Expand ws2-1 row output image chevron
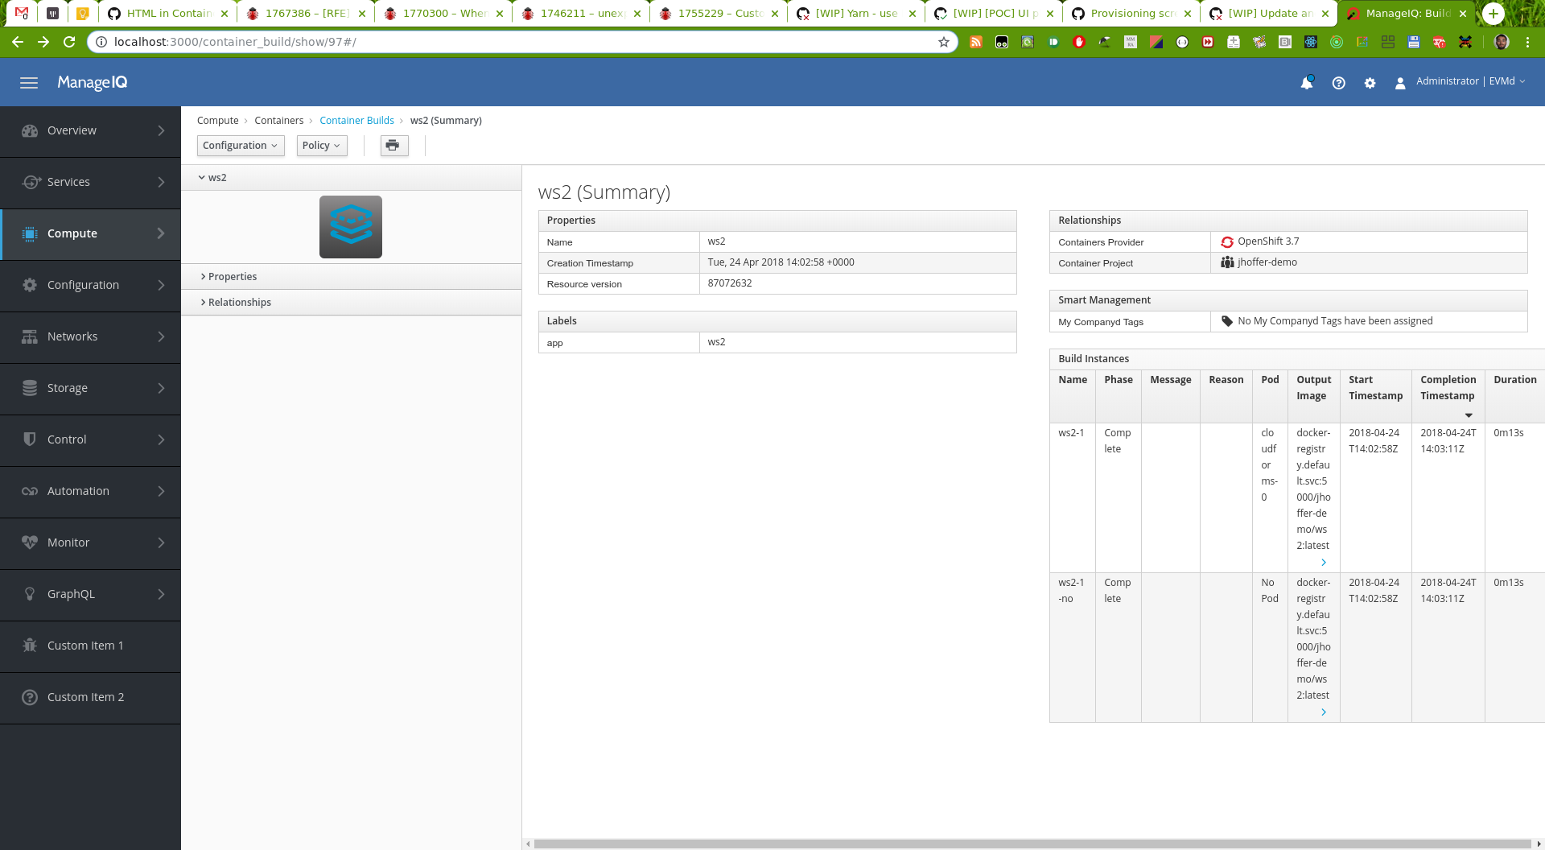This screenshot has height=850, width=1545. (x=1324, y=563)
